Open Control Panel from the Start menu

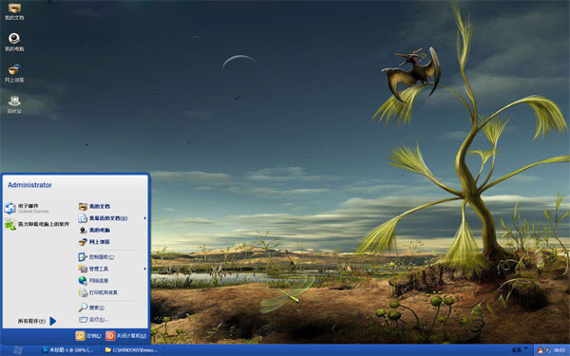[x=96, y=257]
